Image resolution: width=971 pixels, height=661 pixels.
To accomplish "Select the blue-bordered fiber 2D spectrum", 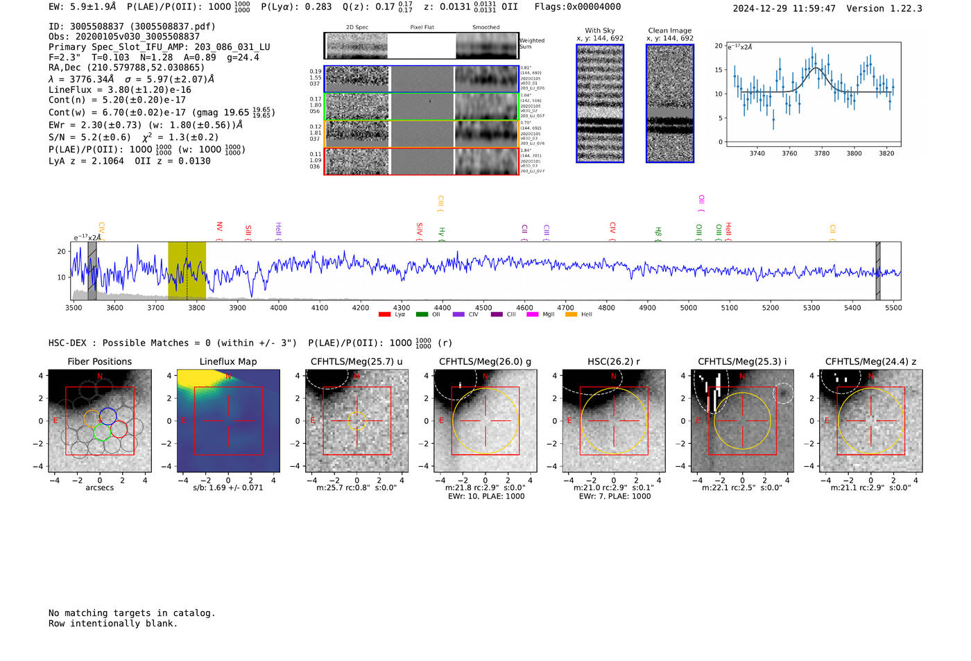I will tap(357, 79).
